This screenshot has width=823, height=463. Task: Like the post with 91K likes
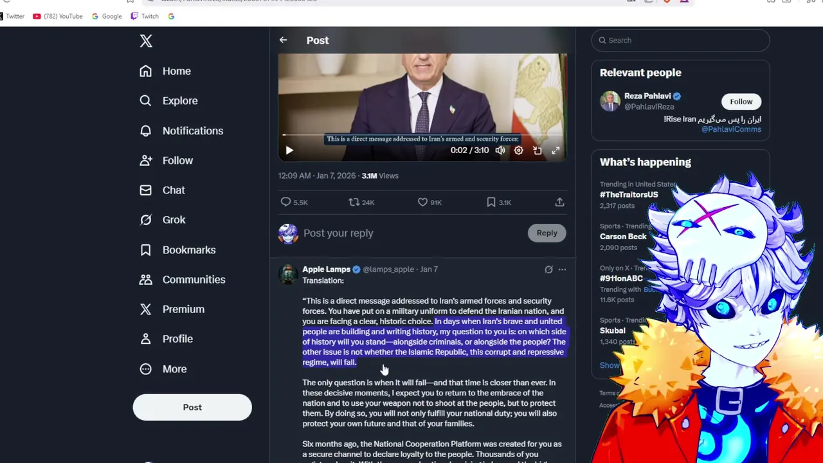point(430,202)
